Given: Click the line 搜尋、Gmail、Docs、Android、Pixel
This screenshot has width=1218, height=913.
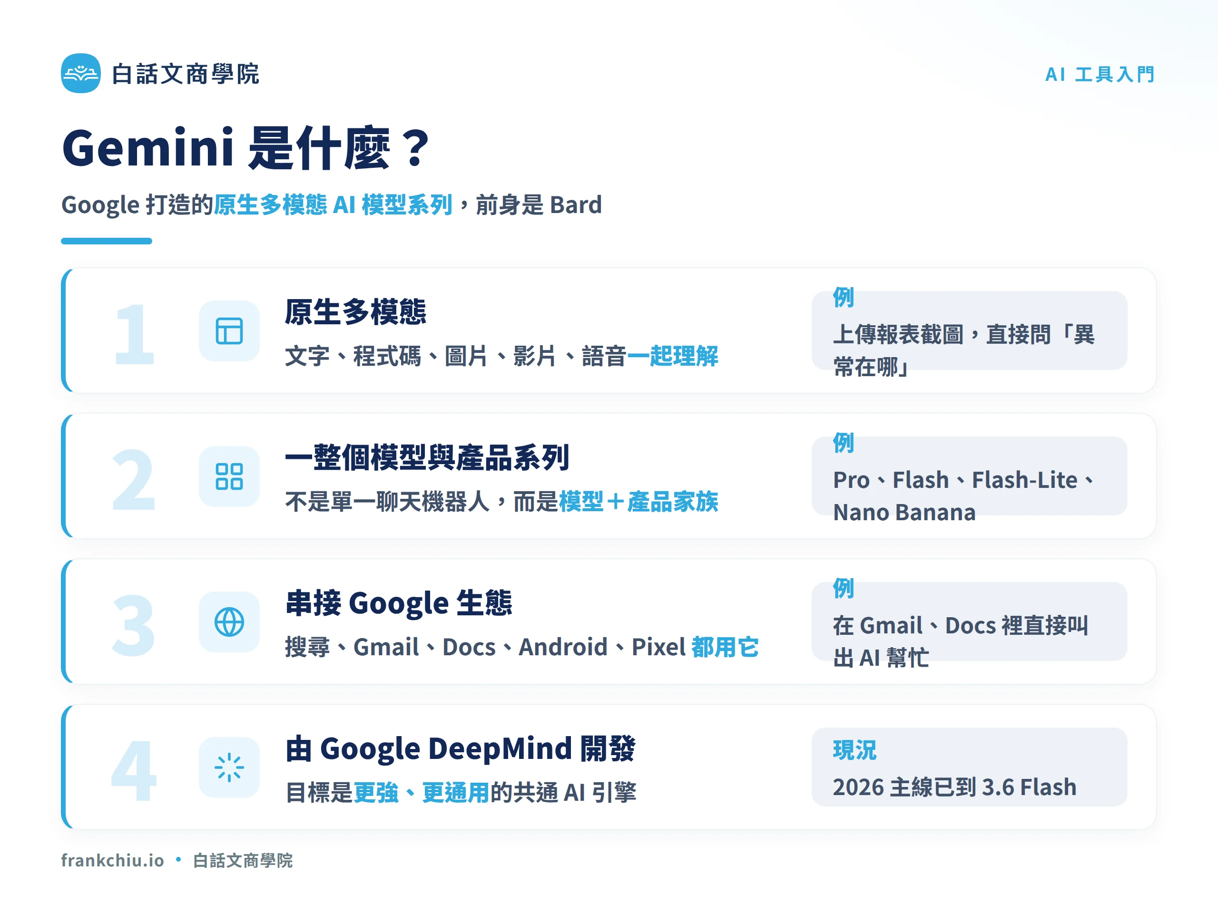Looking at the screenshot, I should click(485, 647).
